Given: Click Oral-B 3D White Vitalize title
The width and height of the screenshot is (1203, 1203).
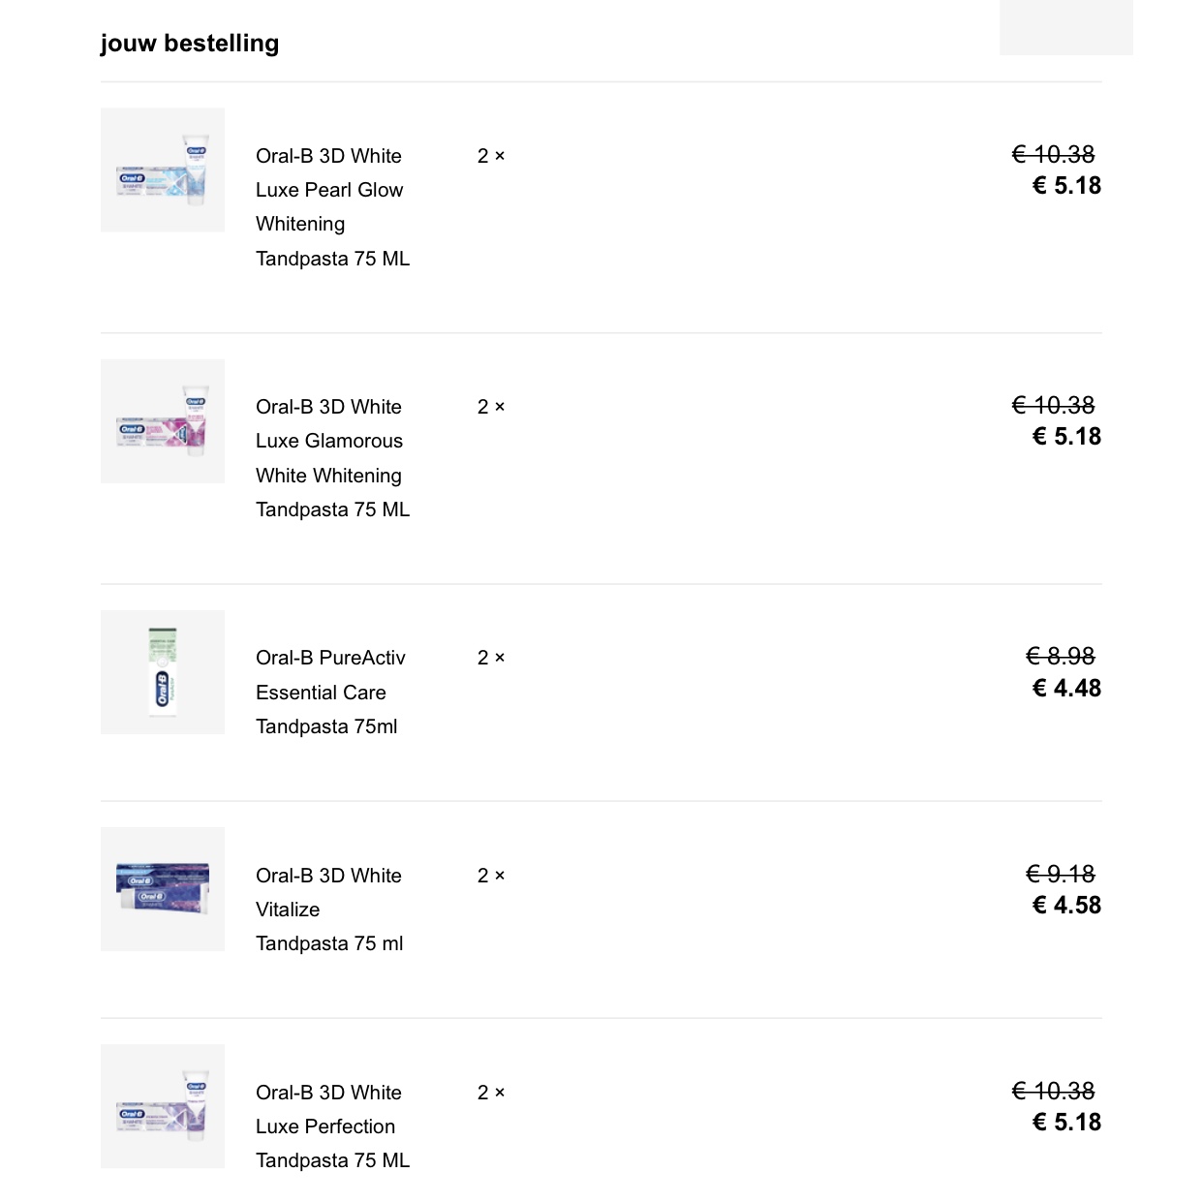Looking at the screenshot, I should [x=329, y=910].
